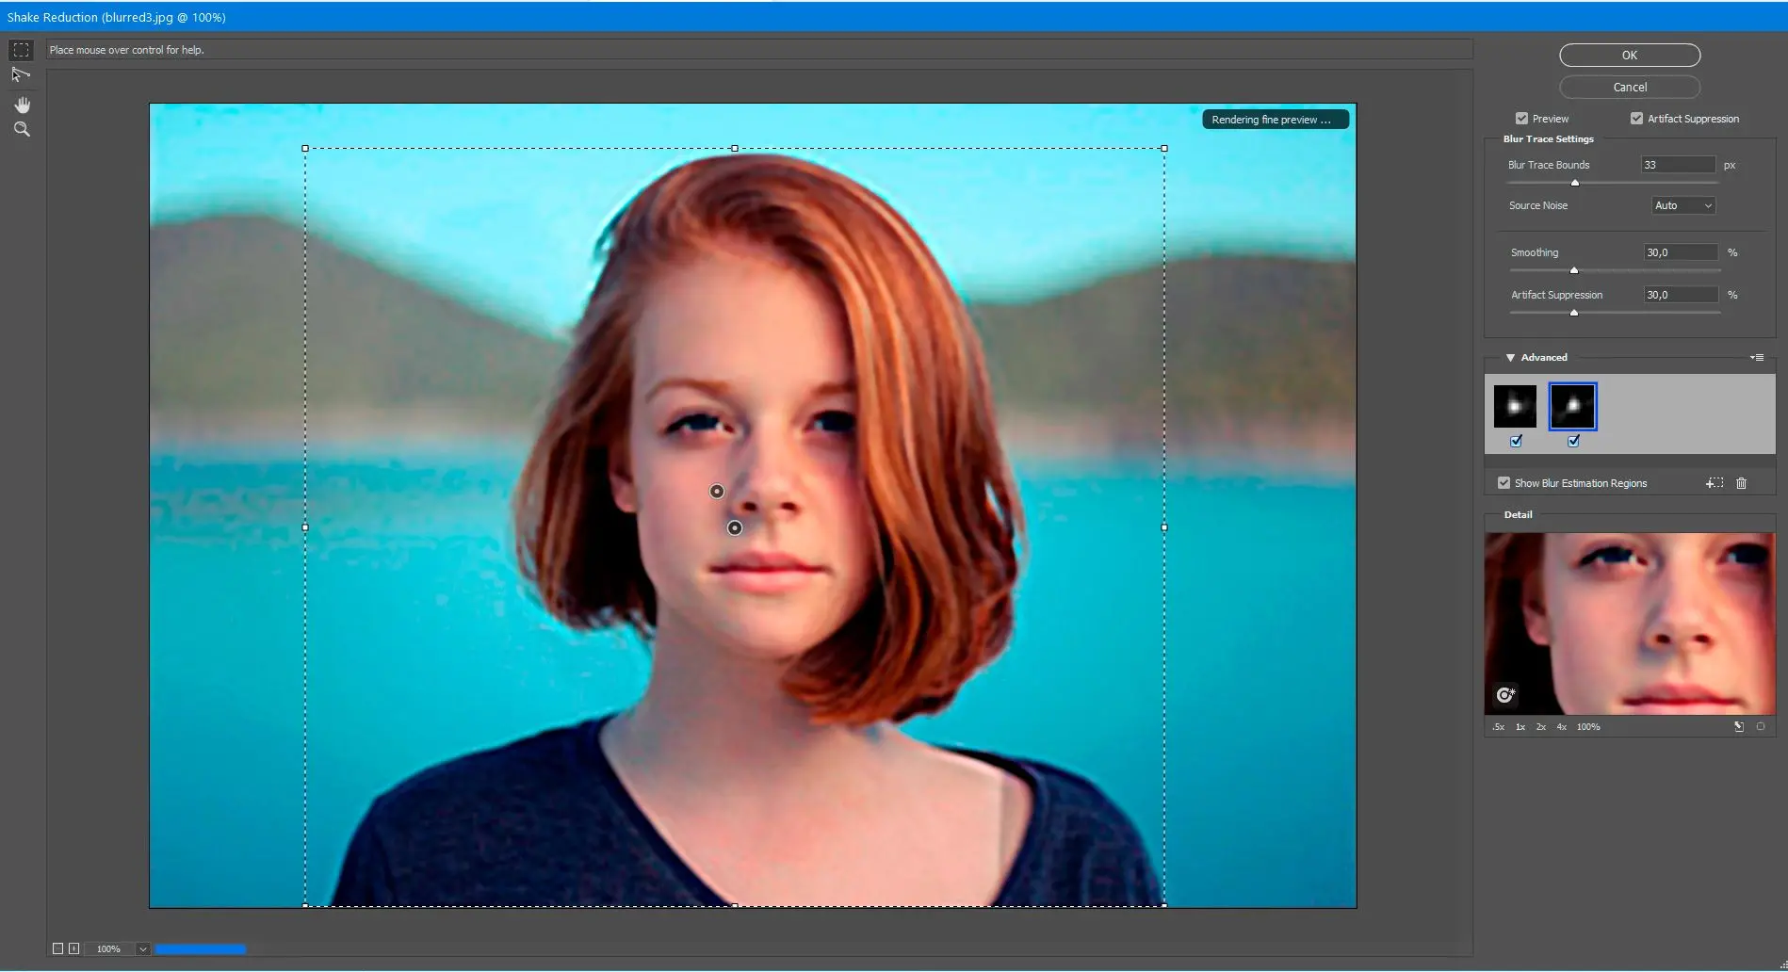Click the 100% label in Detail zoom row
The image size is (1788, 972).
[x=1588, y=727]
